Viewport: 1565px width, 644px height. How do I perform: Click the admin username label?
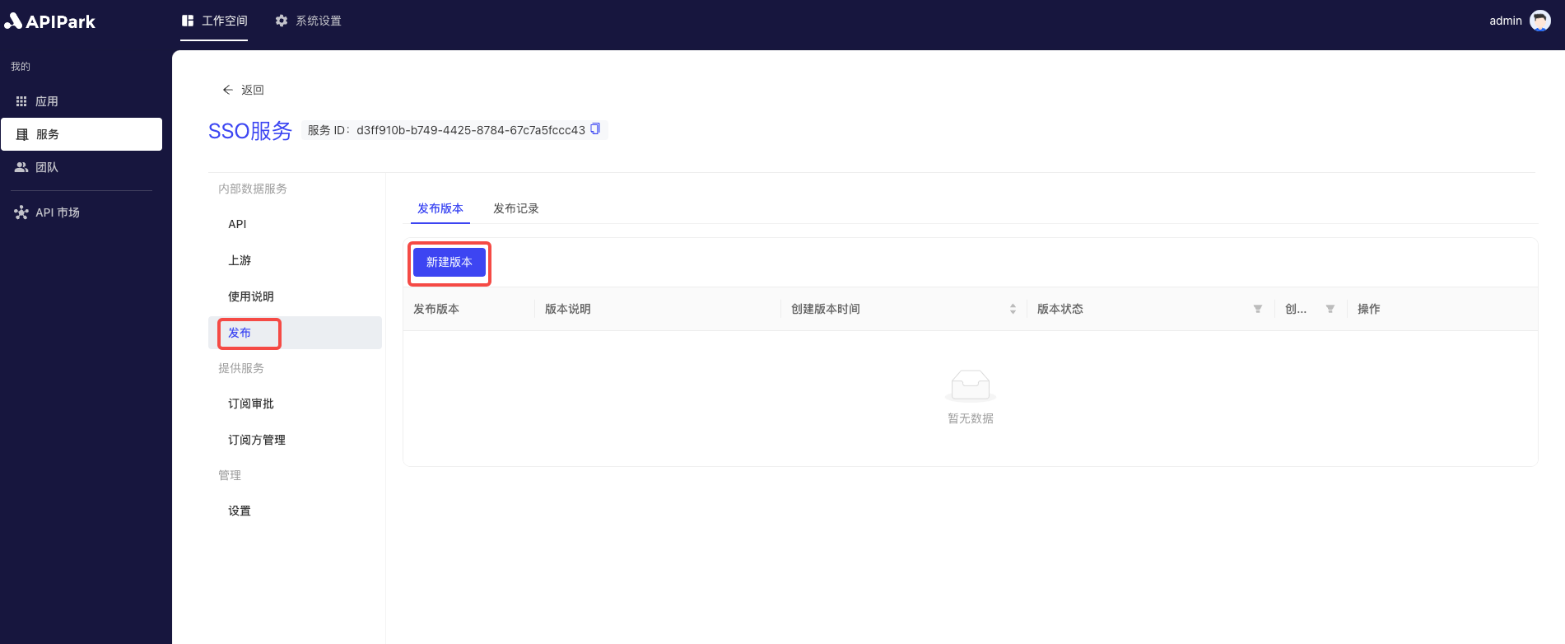pyautogui.click(x=1505, y=21)
